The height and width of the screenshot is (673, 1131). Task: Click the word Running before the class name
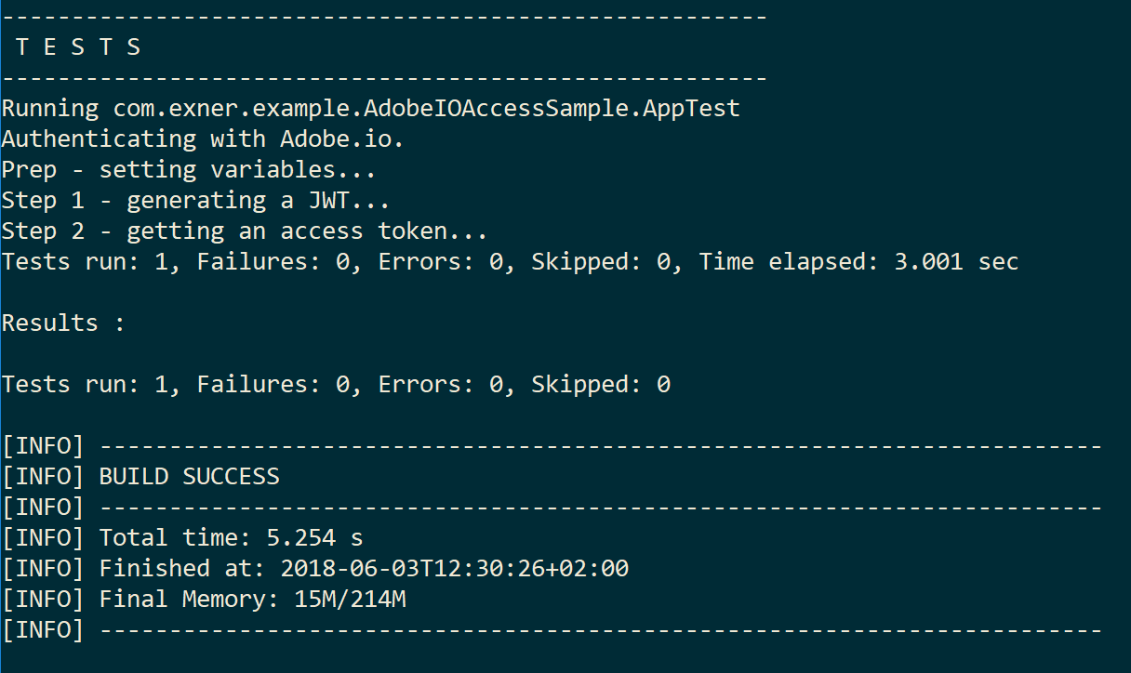coord(50,109)
